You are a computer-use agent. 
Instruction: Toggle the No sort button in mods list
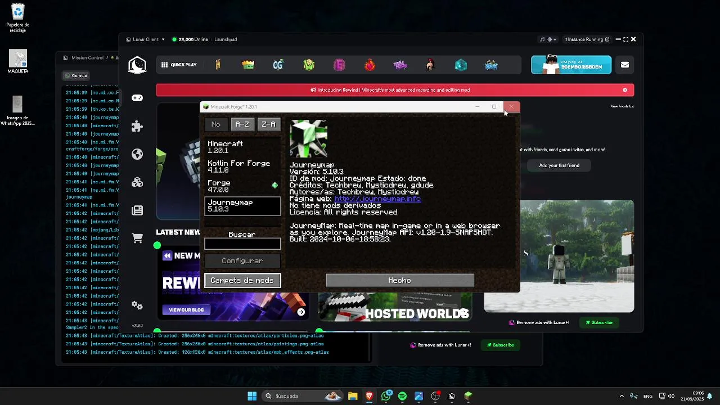click(x=216, y=124)
